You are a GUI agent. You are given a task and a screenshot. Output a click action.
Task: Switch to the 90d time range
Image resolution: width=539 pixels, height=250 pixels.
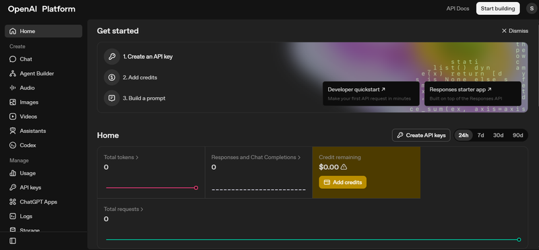tap(517, 135)
